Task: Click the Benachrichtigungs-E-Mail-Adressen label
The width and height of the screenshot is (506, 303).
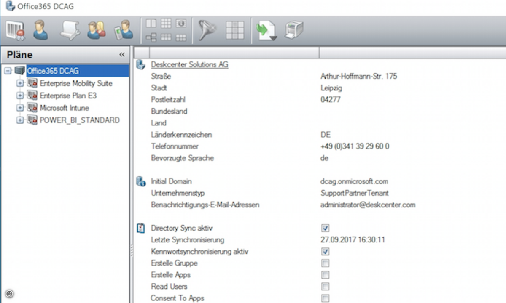Action: pos(205,205)
